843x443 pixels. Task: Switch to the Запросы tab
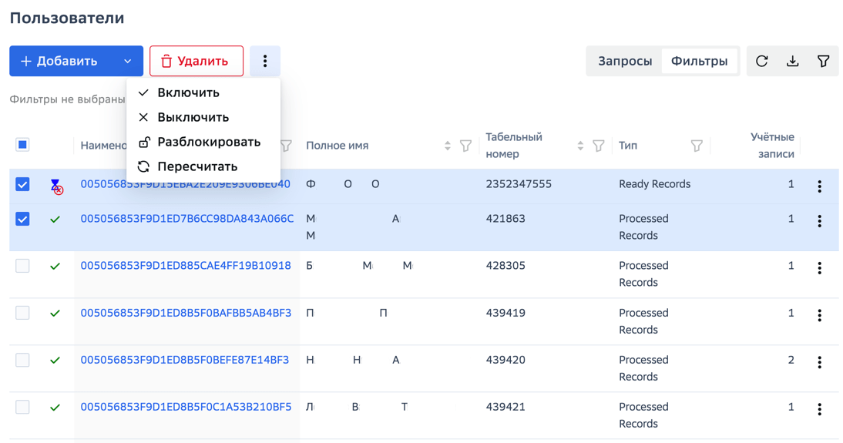pos(625,62)
